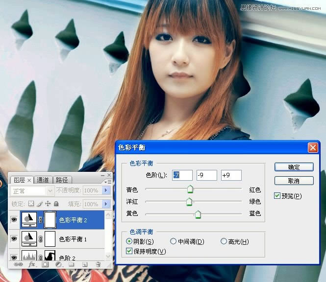This screenshot has width=326, height=282.
Task: Hide the 色彩平衡 2 layer
Action: [x=14, y=220]
